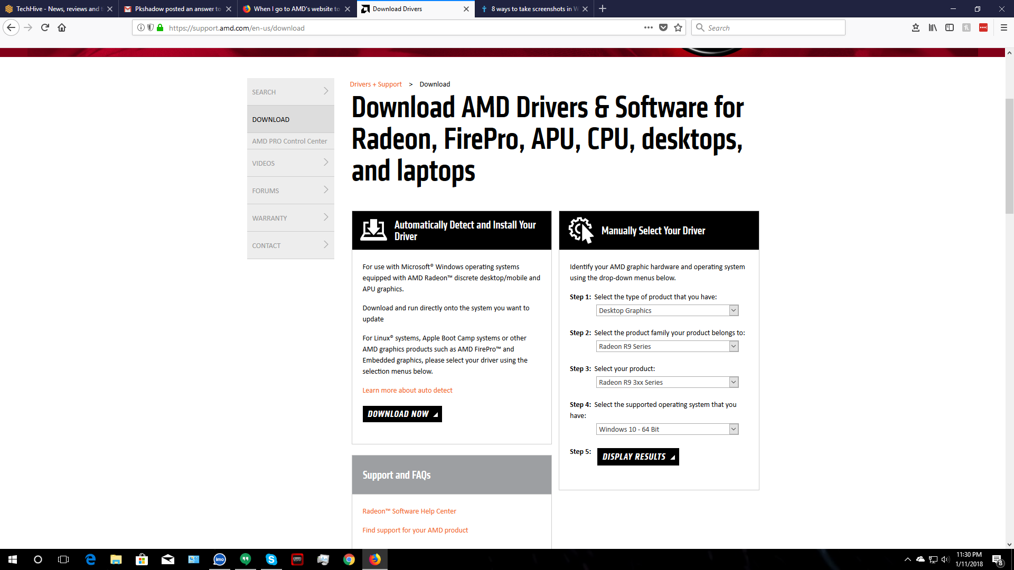Open the Windows 10 - 64 Bit OS dropdown
The image size is (1014, 570).
[667, 429]
